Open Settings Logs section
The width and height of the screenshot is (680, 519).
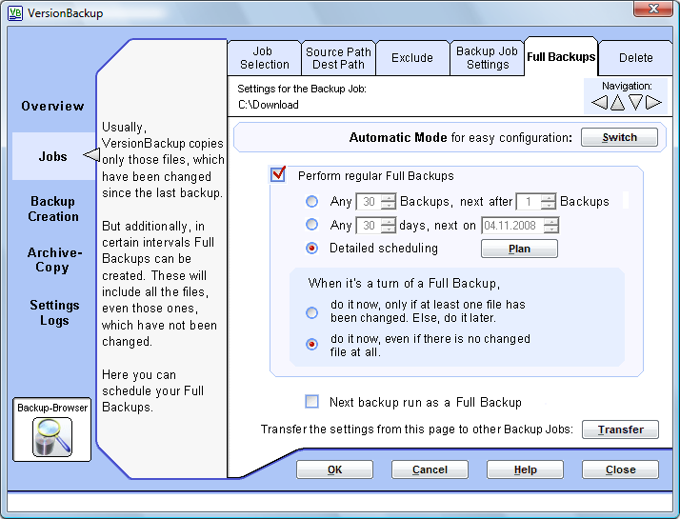click(54, 312)
